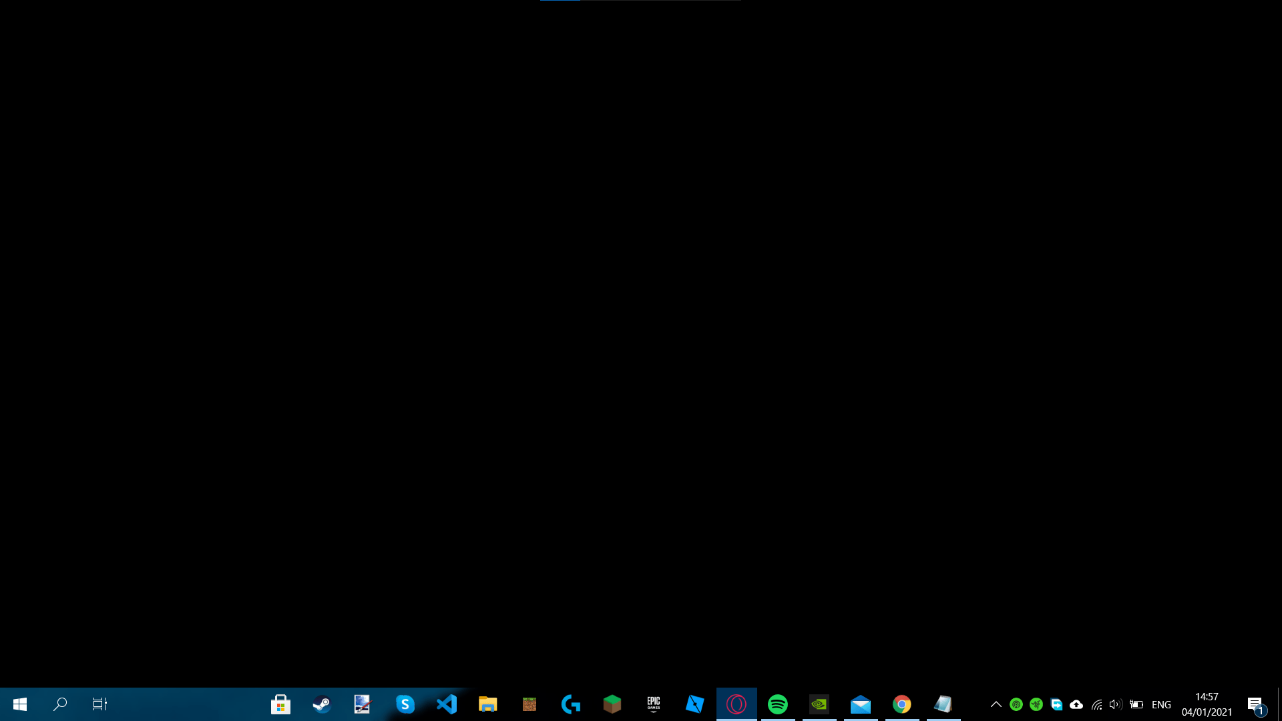Open File Explorer from the taskbar
Image resolution: width=1282 pixels, height=721 pixels.
(x=487, y=704)
